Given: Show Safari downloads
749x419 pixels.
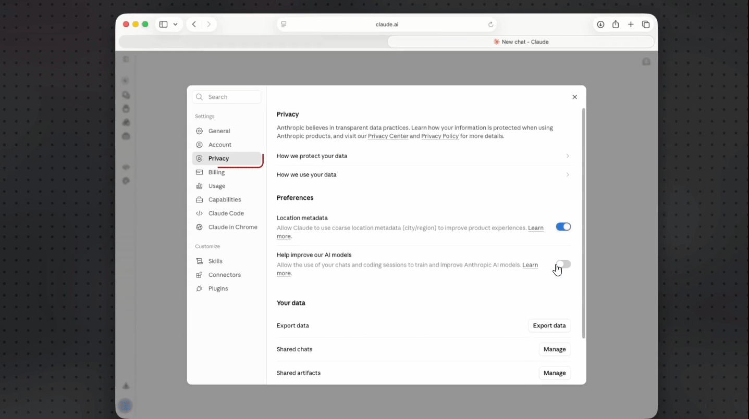Looking at the screenshot, I should [x=600, y=24].
